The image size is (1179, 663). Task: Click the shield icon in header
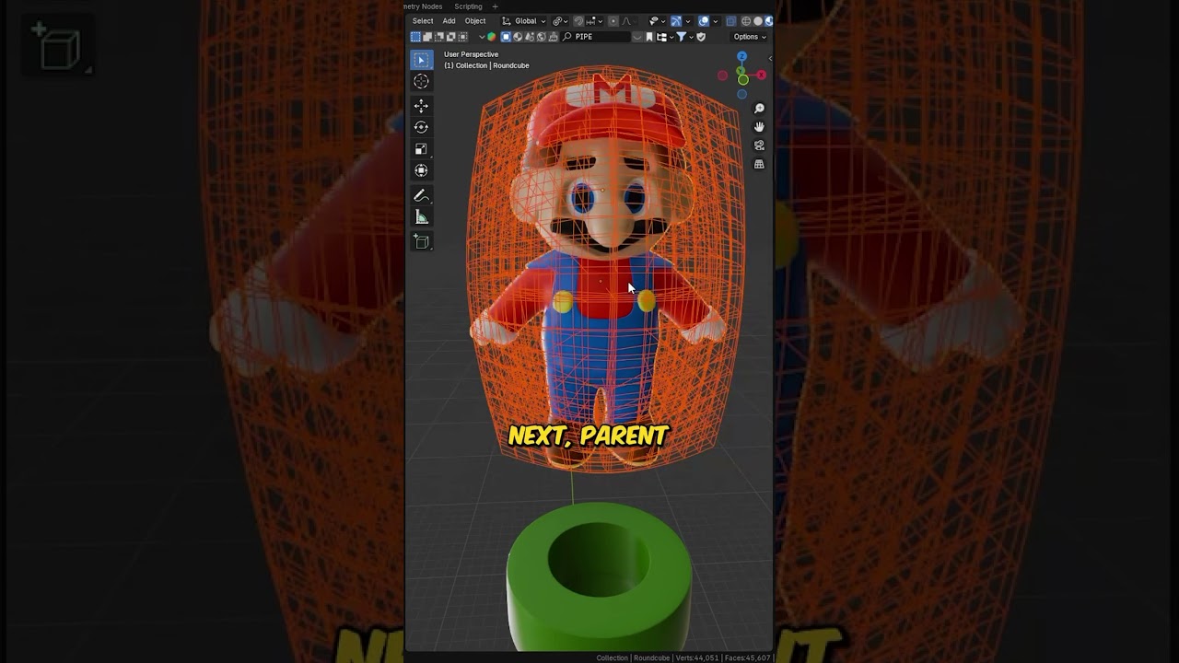coord(701,37)
